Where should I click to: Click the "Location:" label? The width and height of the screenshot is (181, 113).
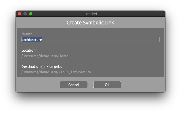click(29, 51)
